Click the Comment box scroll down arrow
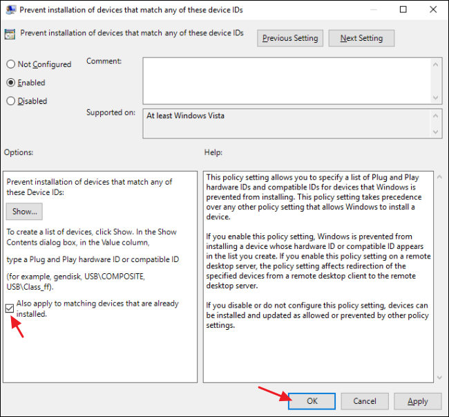This screenshot has height=417, width=449. point(436,98)
